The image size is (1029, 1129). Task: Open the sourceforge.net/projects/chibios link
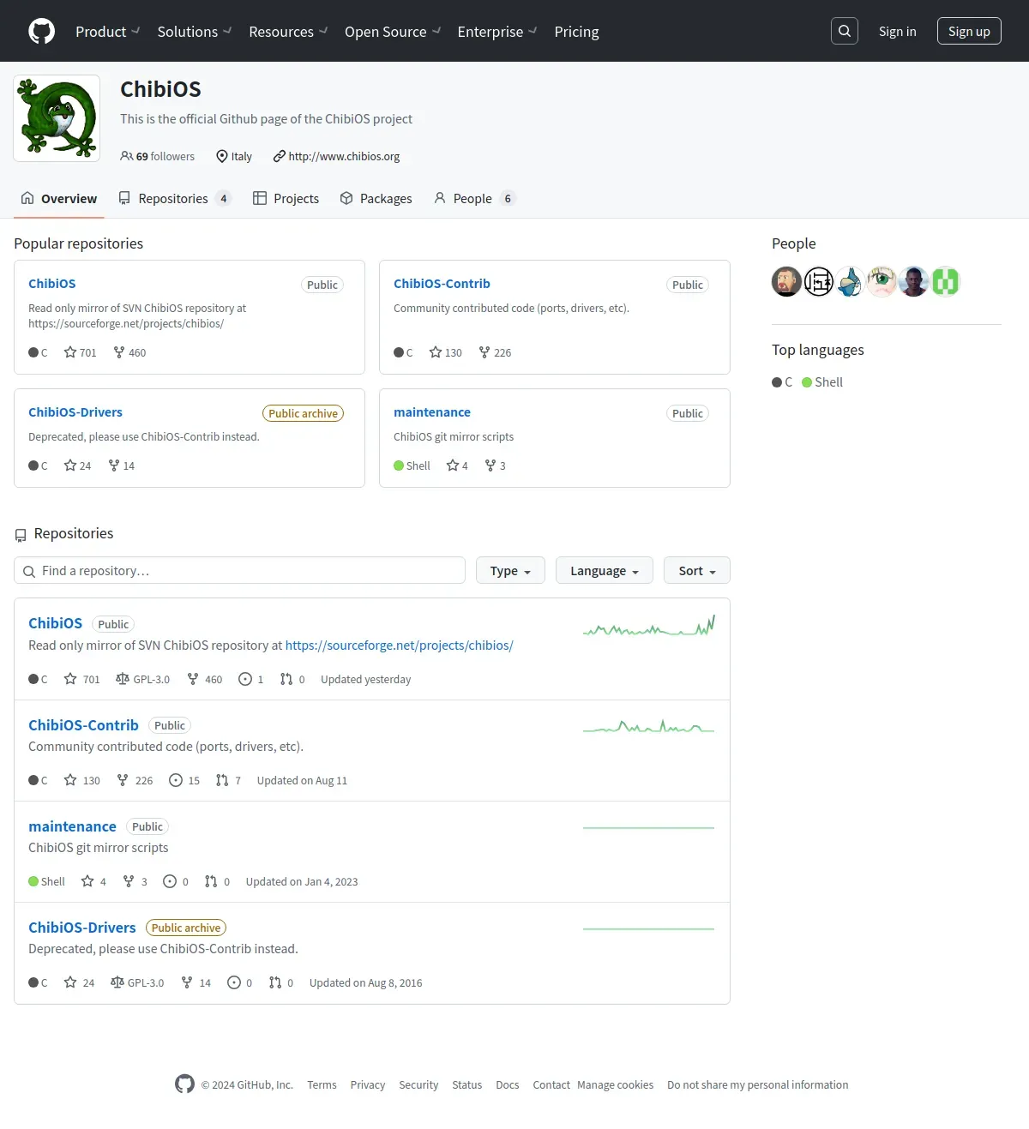point(399,645)
